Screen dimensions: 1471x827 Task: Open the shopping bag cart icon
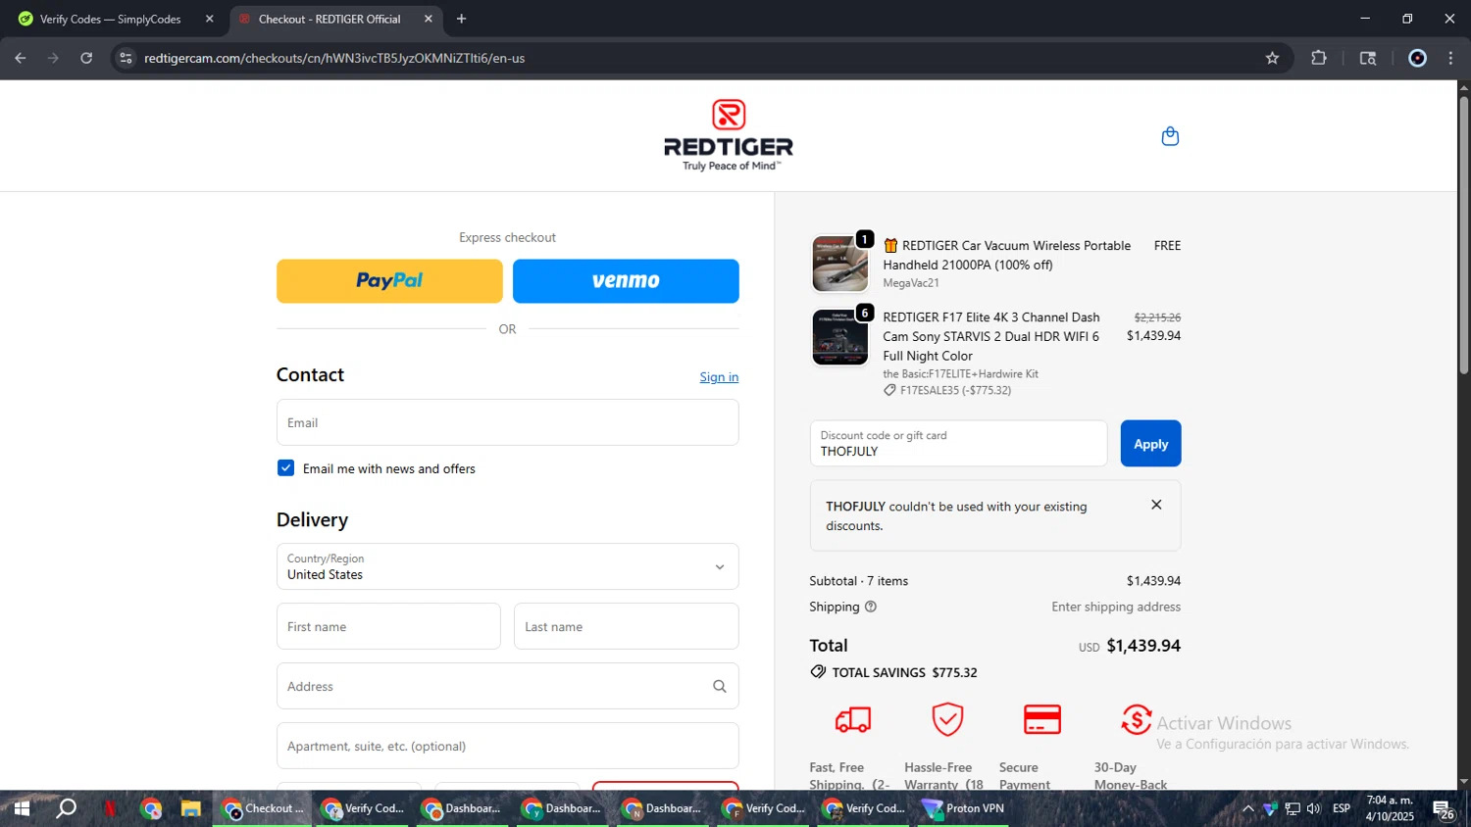point(1170,136)
